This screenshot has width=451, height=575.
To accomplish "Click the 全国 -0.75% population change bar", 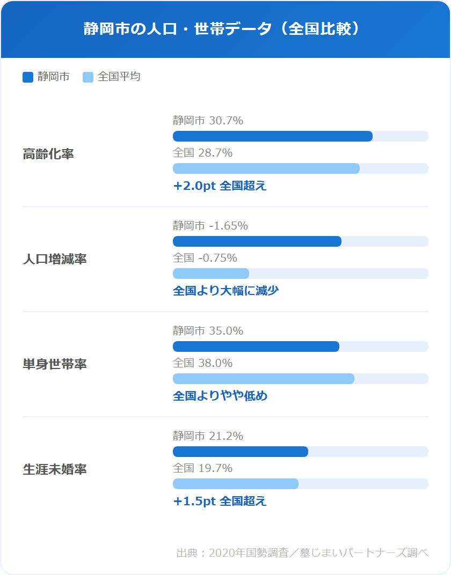I will (x=210, y=274).
